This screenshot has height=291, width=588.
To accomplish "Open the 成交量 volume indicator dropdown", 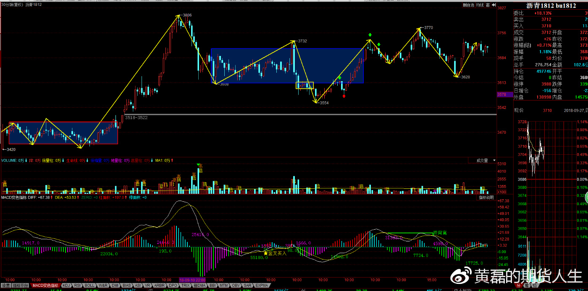I will click(x=482, y=160).
